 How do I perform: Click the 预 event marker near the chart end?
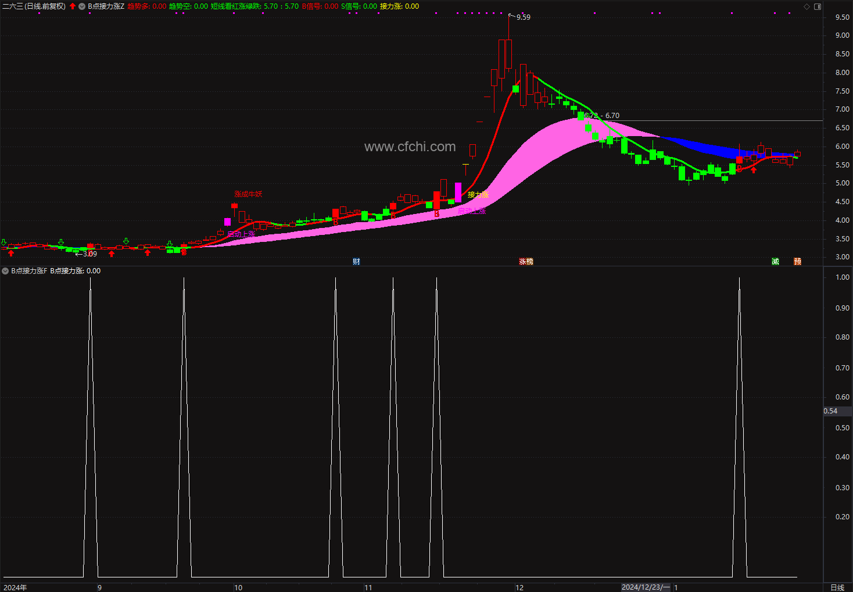pos(797,262)
